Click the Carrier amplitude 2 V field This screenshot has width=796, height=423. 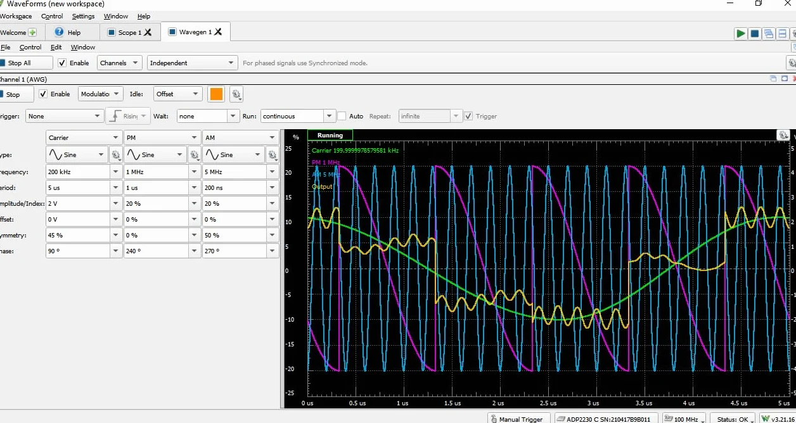pos(79,203)
